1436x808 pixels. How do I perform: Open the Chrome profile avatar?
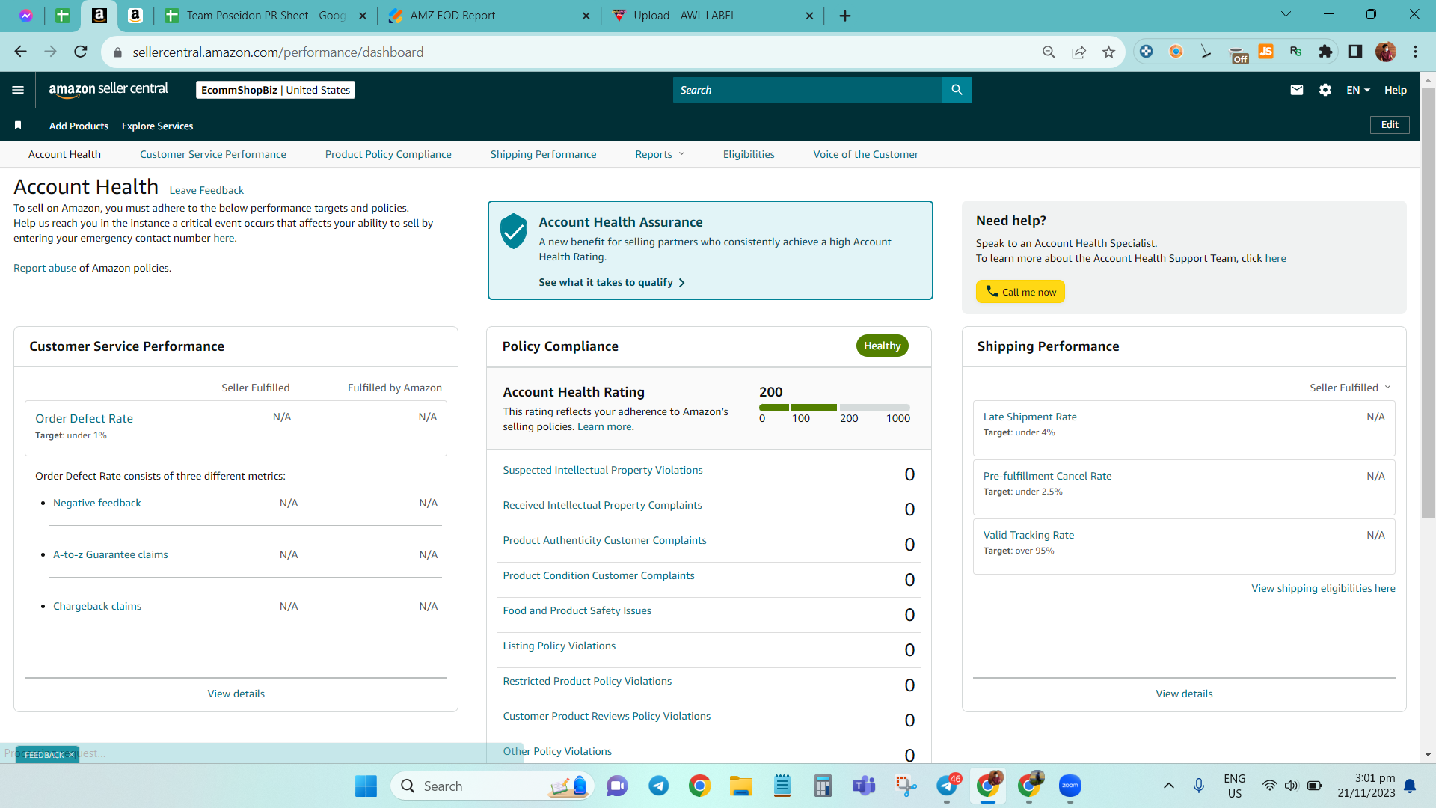point(1385,52)
